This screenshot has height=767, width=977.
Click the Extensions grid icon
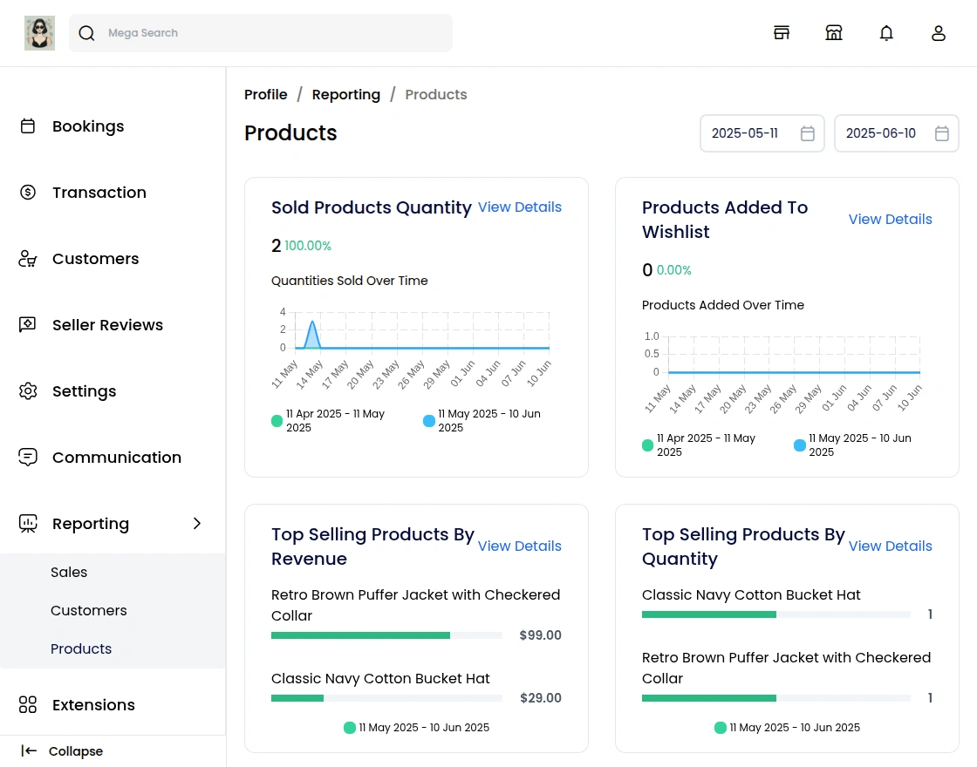[27, 704]
